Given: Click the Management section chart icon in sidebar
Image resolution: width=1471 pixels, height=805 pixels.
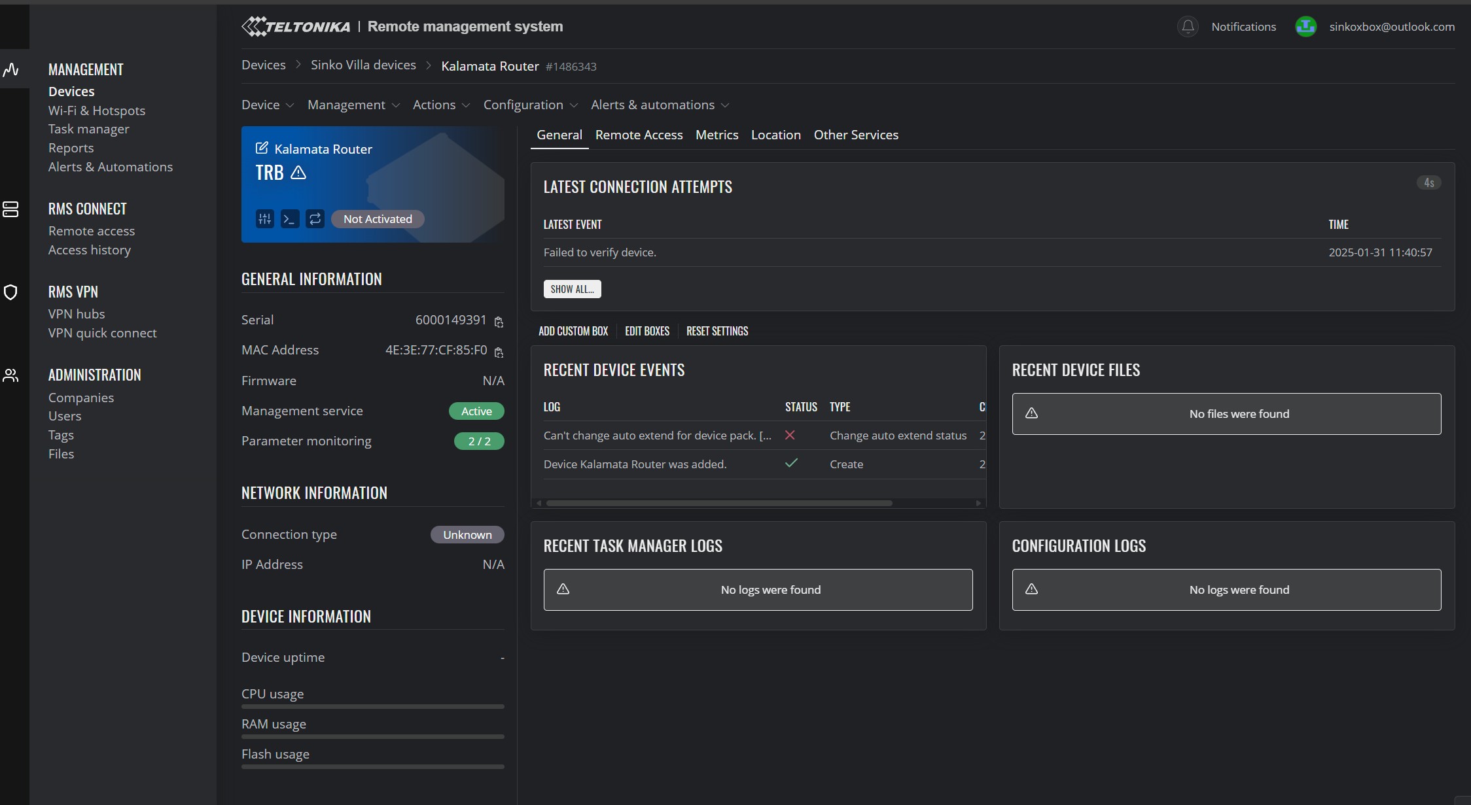Looking at the screenshot, I should coord(11,69).
